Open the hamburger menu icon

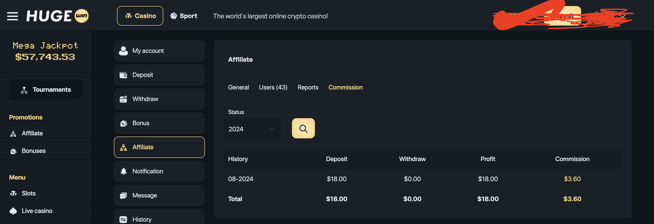point(12,16)
